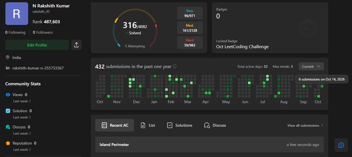Click the share profile upload icon

(x=76, y=45)
